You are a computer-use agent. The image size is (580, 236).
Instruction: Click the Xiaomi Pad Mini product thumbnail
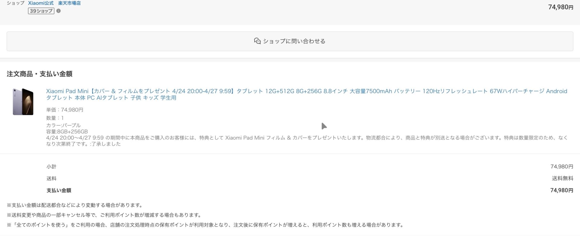pyautogui.click(x=23, y=102)
